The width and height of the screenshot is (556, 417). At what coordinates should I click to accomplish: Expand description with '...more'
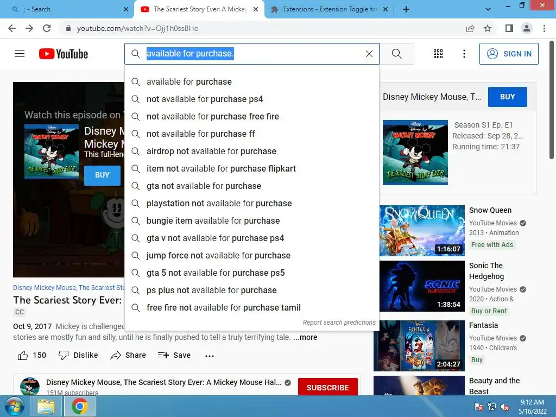(x=305, y=337)
